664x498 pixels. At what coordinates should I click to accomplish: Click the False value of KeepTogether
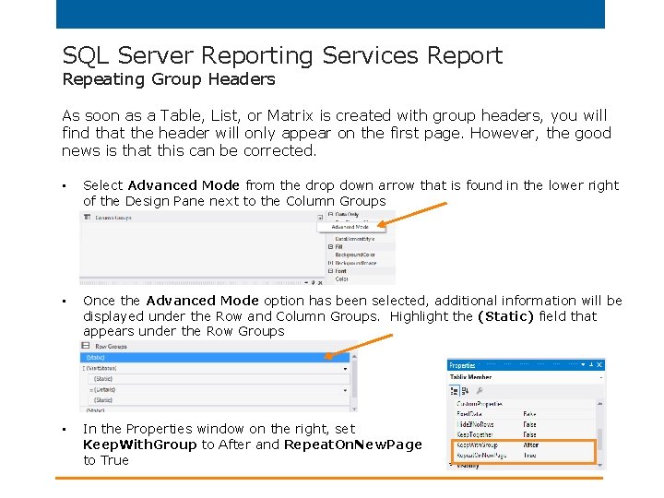[529, 434]
